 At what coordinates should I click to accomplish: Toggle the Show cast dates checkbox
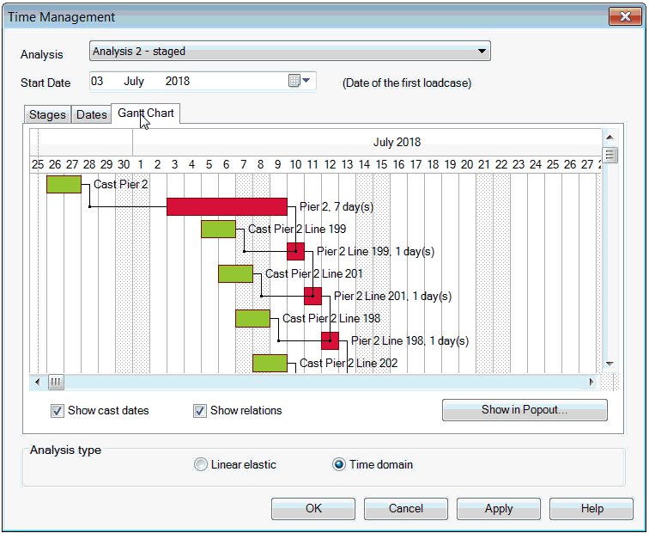58,411
